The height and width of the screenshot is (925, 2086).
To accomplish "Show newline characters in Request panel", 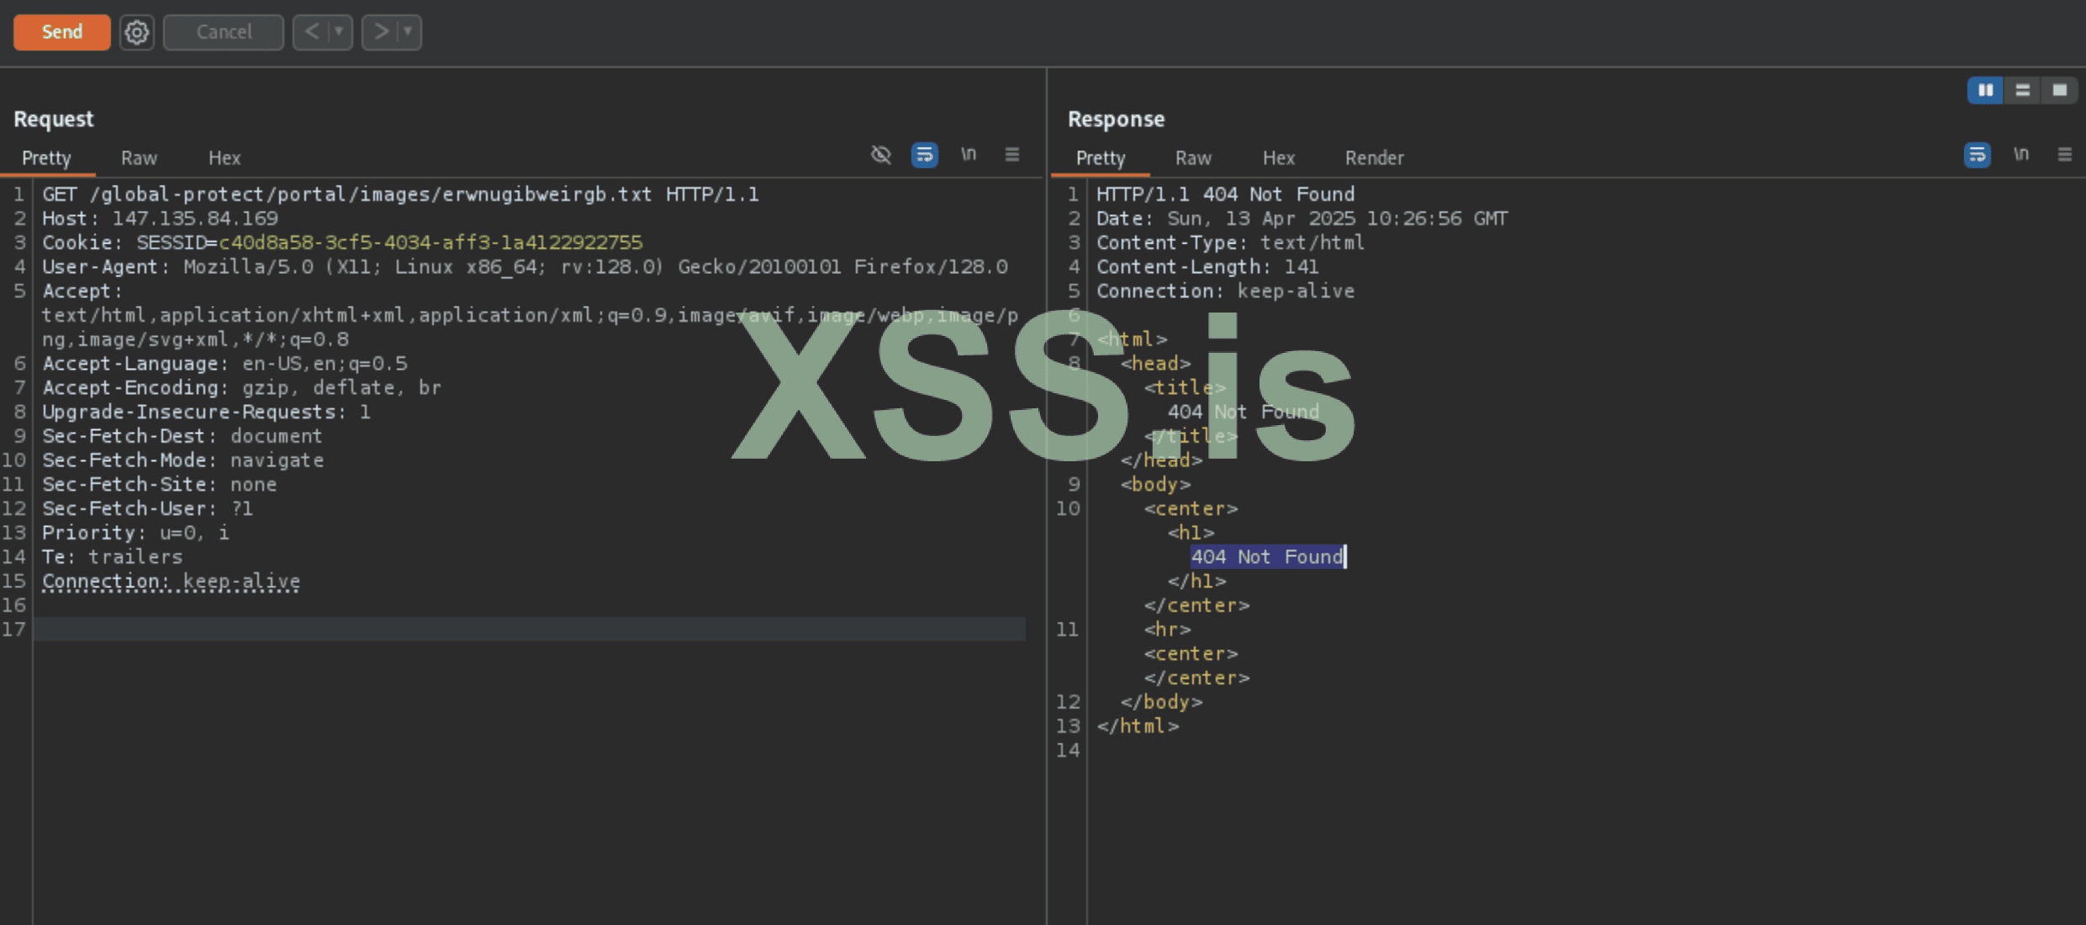I will click(x=969, y=155).
